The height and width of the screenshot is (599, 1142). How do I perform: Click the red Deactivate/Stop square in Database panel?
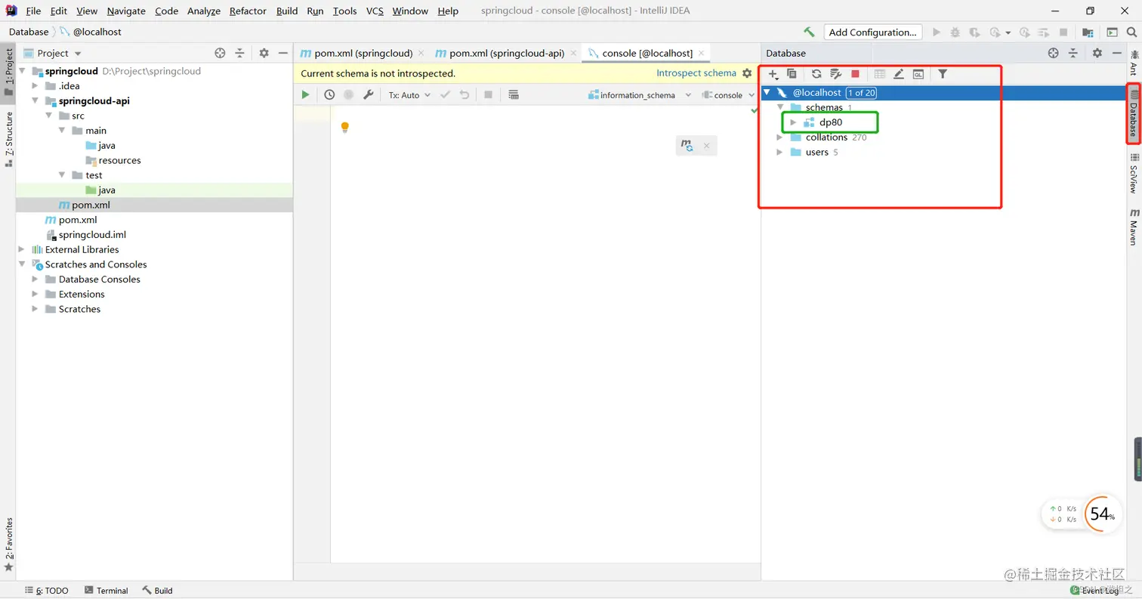click(x=855, y=73)
